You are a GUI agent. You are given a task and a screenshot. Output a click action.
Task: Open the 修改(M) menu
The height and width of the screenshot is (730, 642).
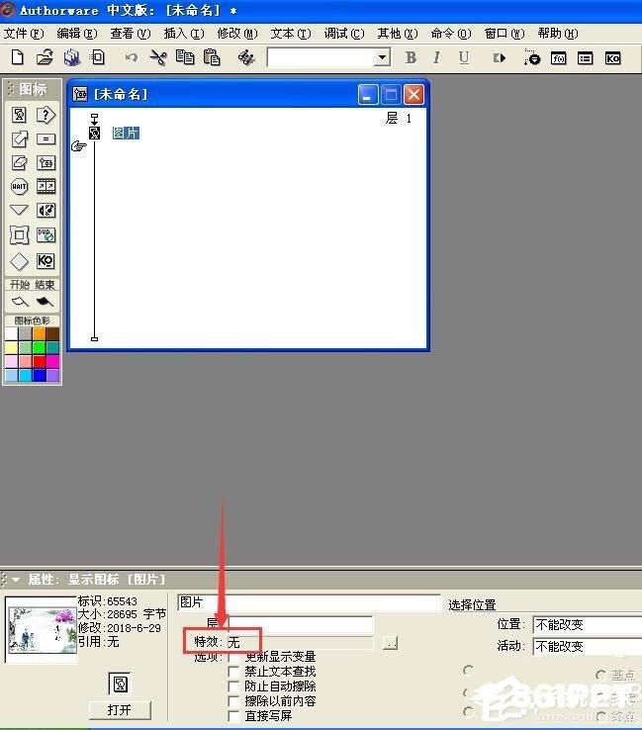coord(237,34)
